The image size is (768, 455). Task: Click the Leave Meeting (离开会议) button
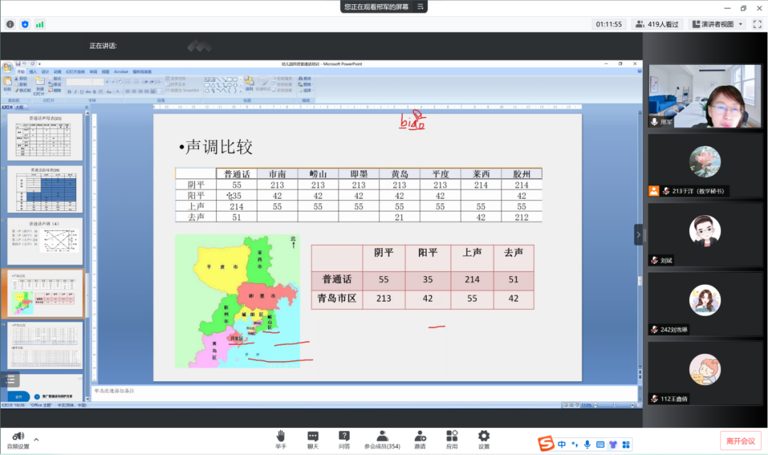point(740,441)
